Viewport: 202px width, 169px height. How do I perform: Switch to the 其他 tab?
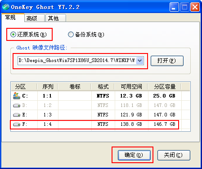pyautogui.click(x=56, y=18)
